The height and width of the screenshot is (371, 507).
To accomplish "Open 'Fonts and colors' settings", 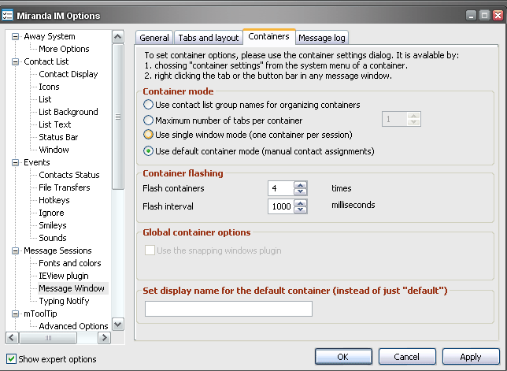I will (70, 264).
